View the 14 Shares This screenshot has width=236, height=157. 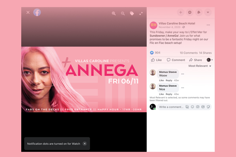tap(205, 53)
